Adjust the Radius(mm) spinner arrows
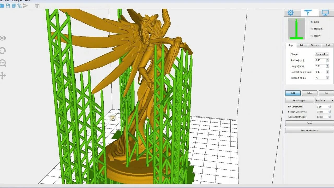This screenshot has height=188, width=334. click(327, 60)
